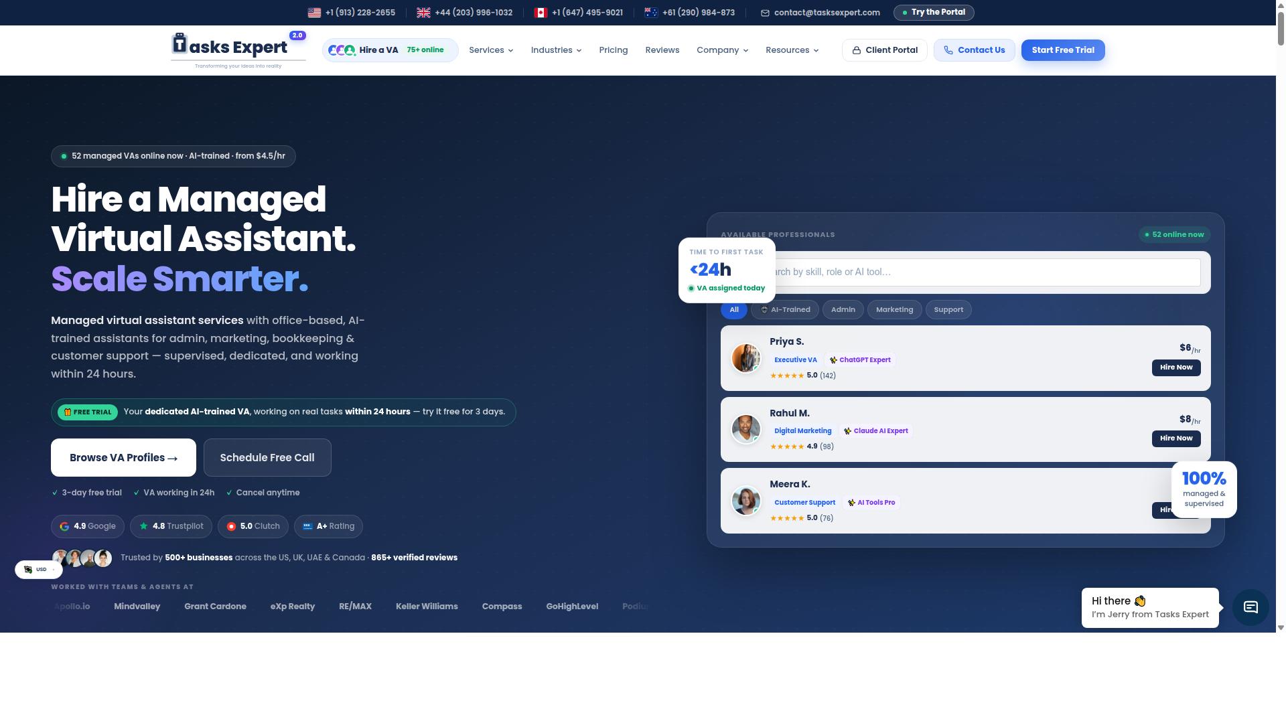Click the Tasks Expert logo
Viewport: 1286px width, 723px height.
pos(238,50)
